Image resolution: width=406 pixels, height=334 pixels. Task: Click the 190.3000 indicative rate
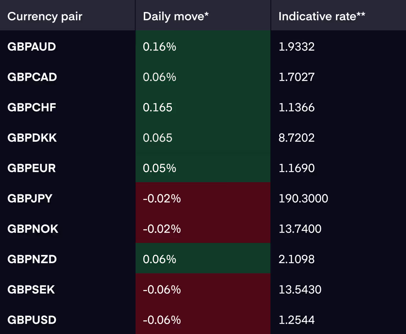(303, 198)
